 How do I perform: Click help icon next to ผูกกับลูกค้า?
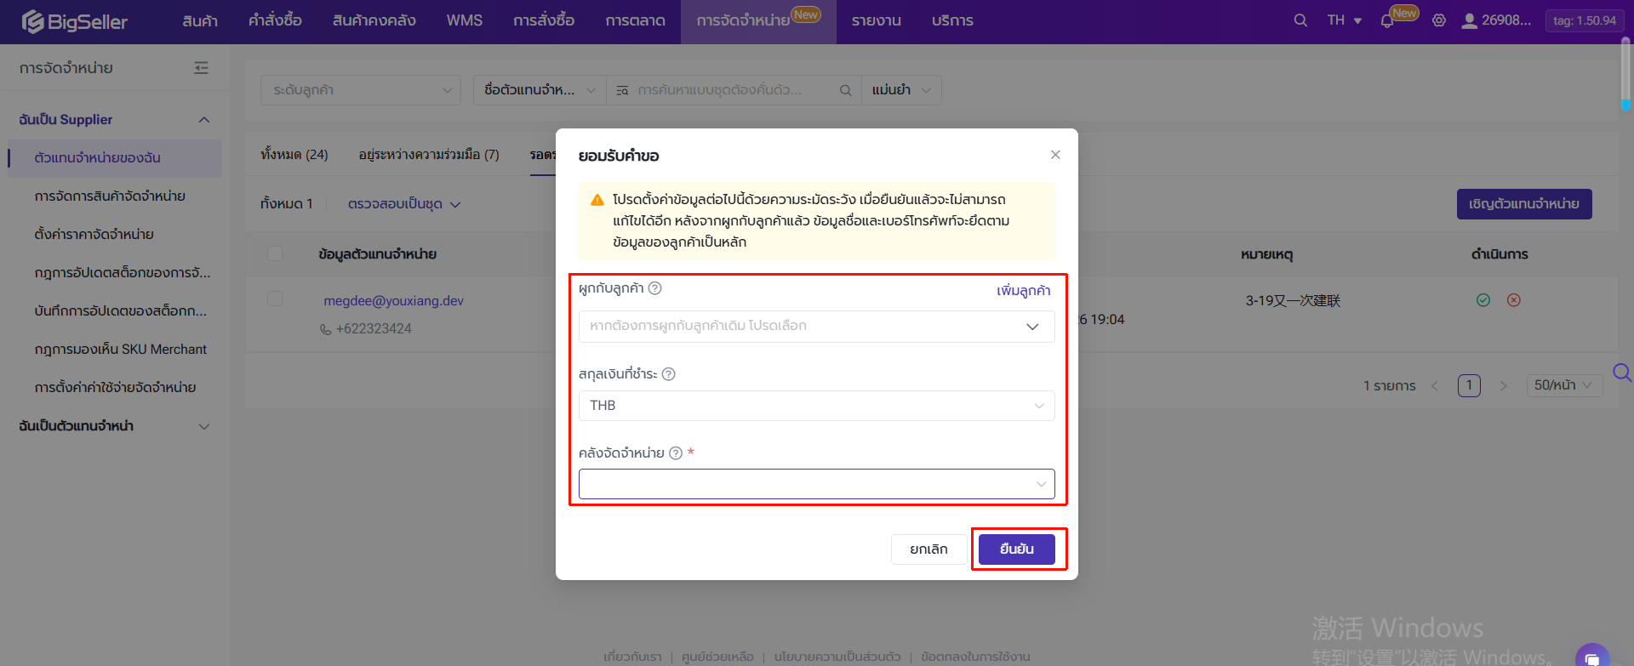(654, 288)
